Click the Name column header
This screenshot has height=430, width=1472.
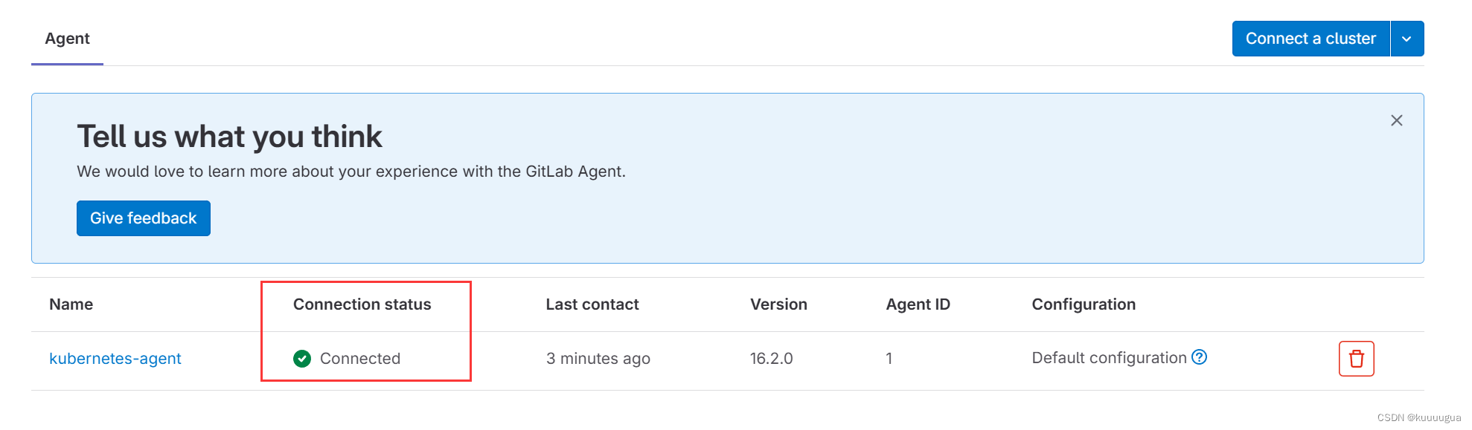(x=71, y=304)
